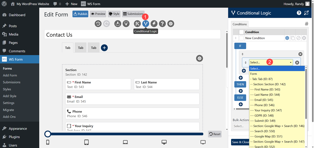Open form settings gear in toolbar
The image size is (314, 148).
171,24
